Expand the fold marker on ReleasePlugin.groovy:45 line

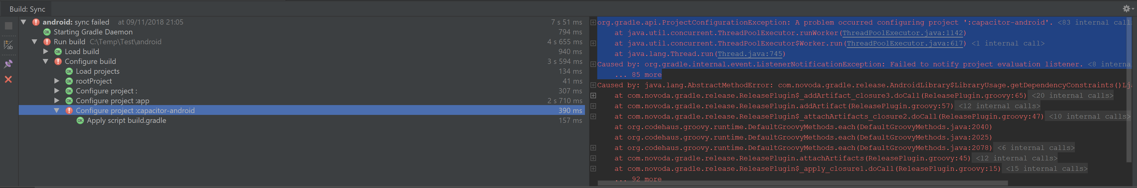593,159
